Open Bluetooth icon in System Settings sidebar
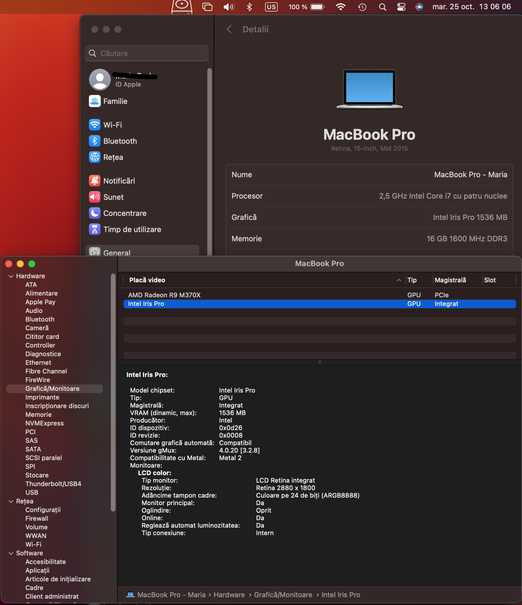The width and height of the screenshot is (522, 605). pyautogui.click(x=95, y=141)
